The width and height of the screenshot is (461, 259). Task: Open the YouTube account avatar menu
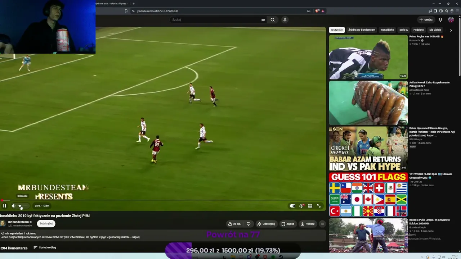point(451,20)
